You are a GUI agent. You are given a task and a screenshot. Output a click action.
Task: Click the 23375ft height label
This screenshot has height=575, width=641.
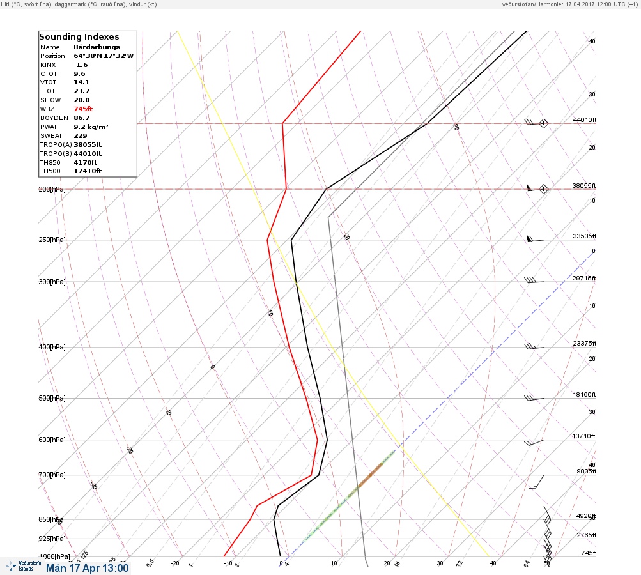tap(585, 343)
